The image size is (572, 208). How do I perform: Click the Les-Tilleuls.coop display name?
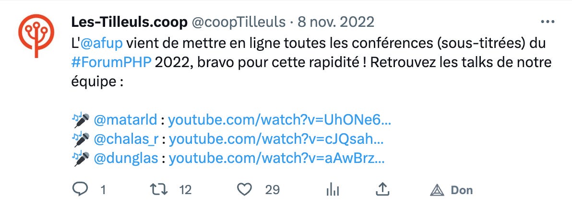[x=129, y=23]
